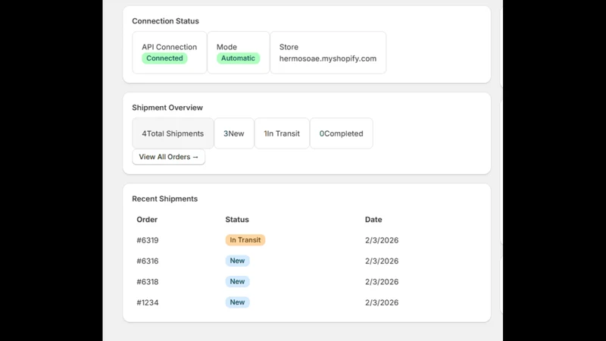Click the API Connection label
The height and width of the screenshot is (341, 606).
point(169,47)
